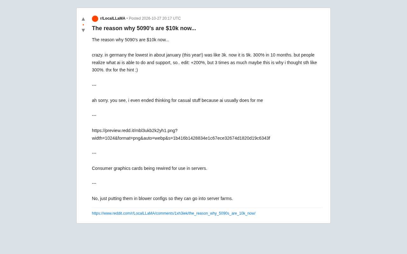407x254 pixels.
Task: Click the orange score dot between vote arrows
Action: (x=83, y=25)
